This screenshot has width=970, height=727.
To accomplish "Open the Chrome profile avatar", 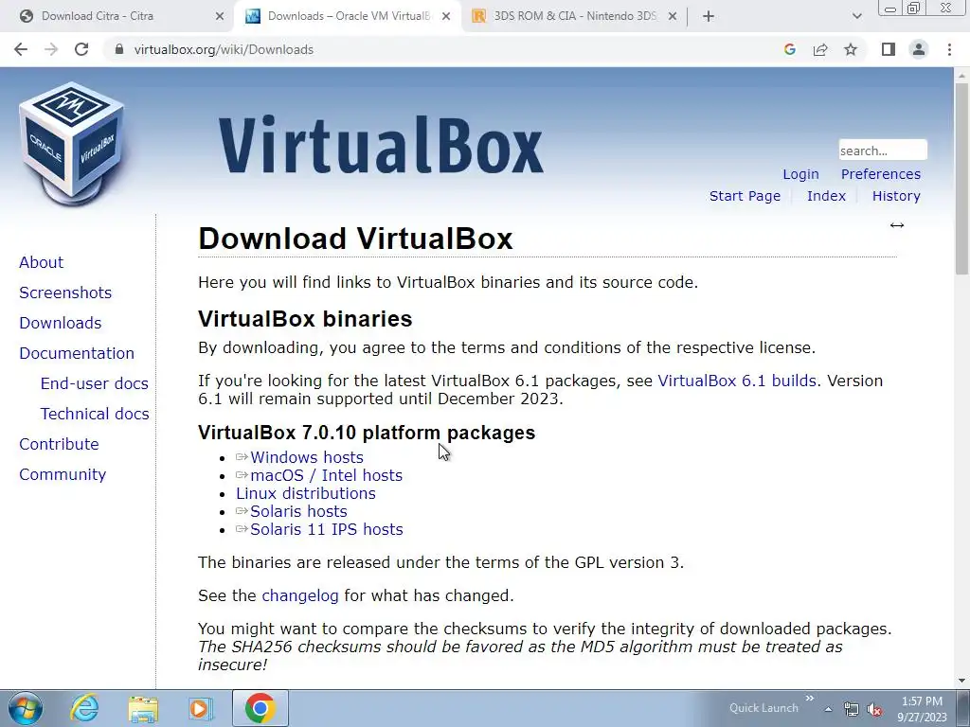I will [919, 49].
